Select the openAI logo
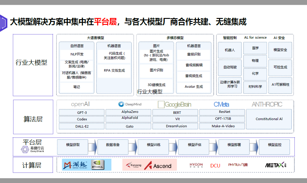 80,104
